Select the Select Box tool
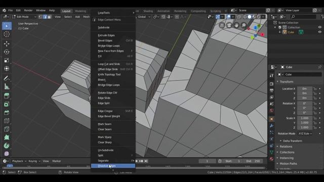Image resolution: width=324 pixels, height=182 pixels. coord(7,26)
